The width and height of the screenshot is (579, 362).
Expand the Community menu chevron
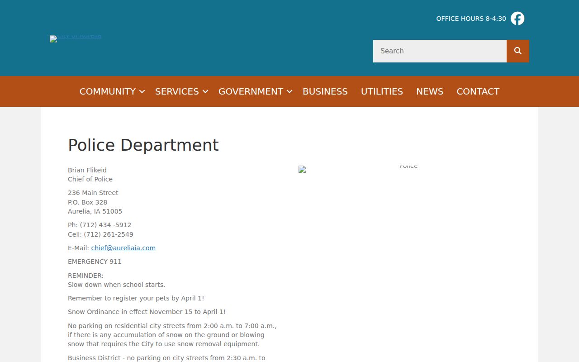coord(142,91)
